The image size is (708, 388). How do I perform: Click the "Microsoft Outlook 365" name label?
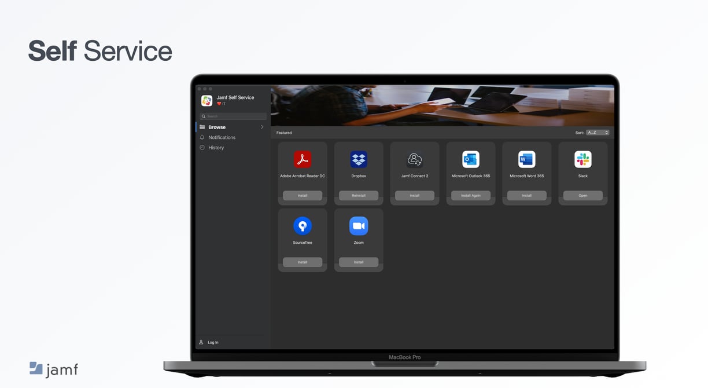click(x=471, y=176)
